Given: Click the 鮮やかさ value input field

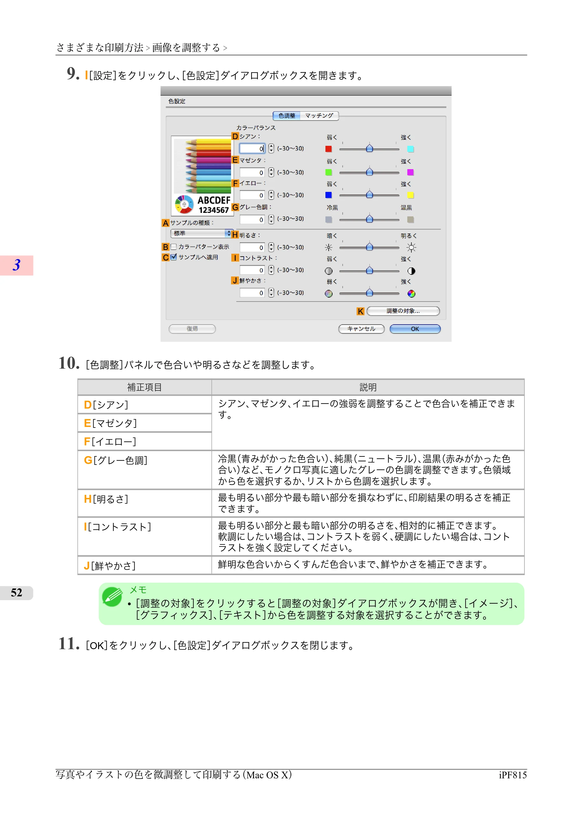Looking at the screenshot, I should pyautogui.click(x=252, y=293).
